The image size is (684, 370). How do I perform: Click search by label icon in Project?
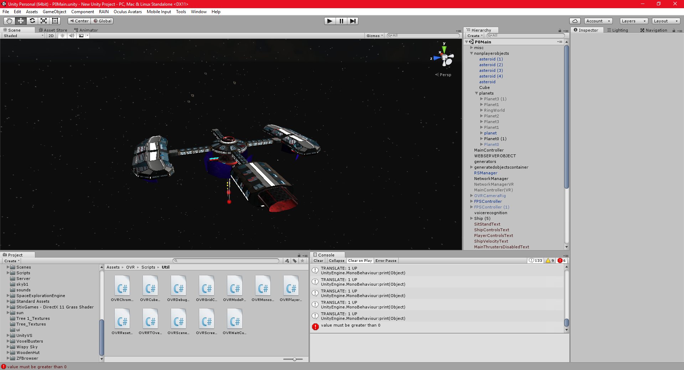point(295,261)
